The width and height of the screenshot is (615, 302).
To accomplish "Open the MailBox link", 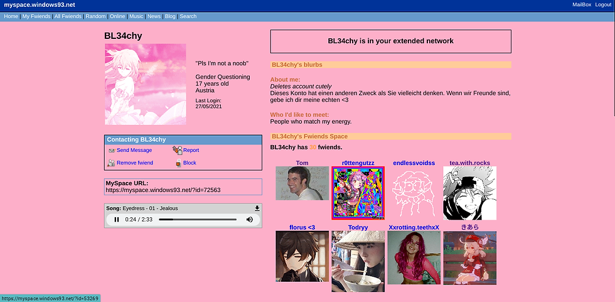I will point(582,4).
